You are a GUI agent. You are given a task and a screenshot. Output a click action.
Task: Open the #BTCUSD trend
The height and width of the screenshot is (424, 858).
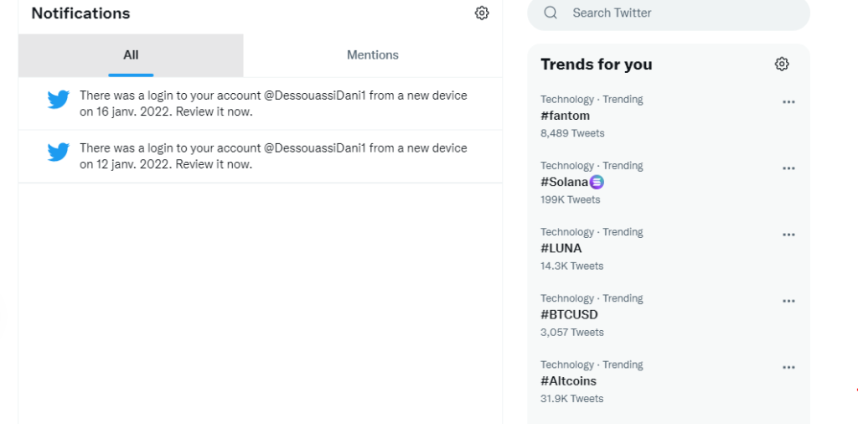pyautogui.click(x=669, y=314)
